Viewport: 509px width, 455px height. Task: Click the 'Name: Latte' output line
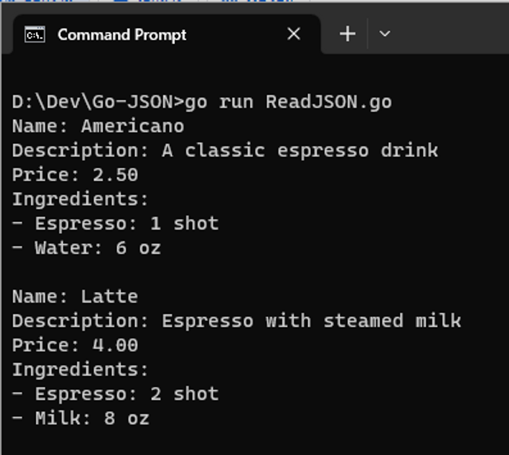(x=75, y=297)
